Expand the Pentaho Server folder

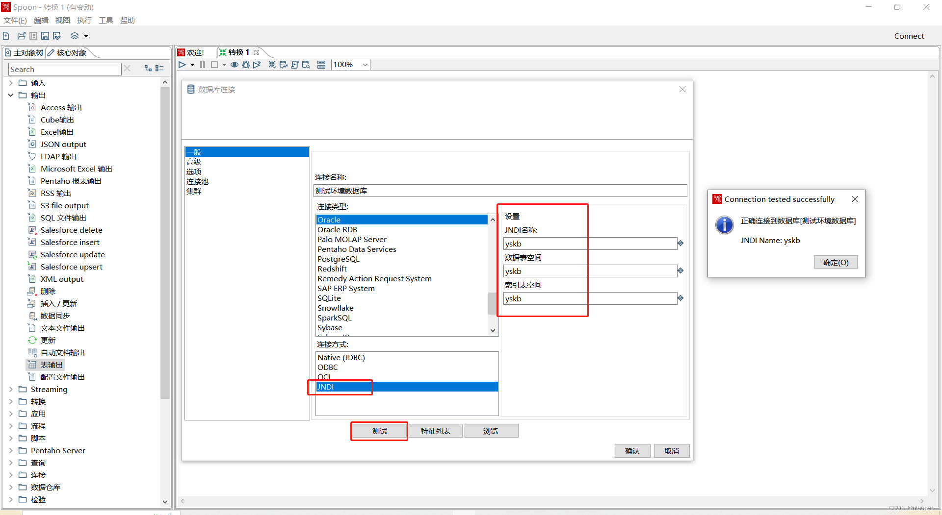tap(11, 450)
